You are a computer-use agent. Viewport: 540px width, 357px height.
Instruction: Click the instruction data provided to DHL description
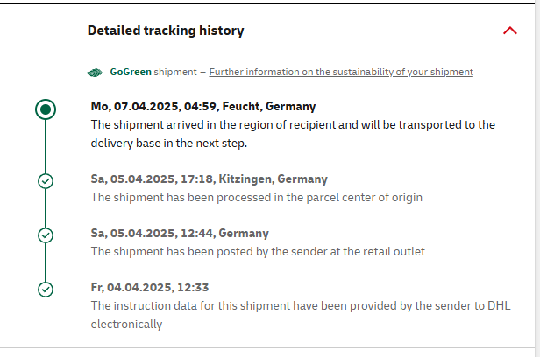[300, 315]
